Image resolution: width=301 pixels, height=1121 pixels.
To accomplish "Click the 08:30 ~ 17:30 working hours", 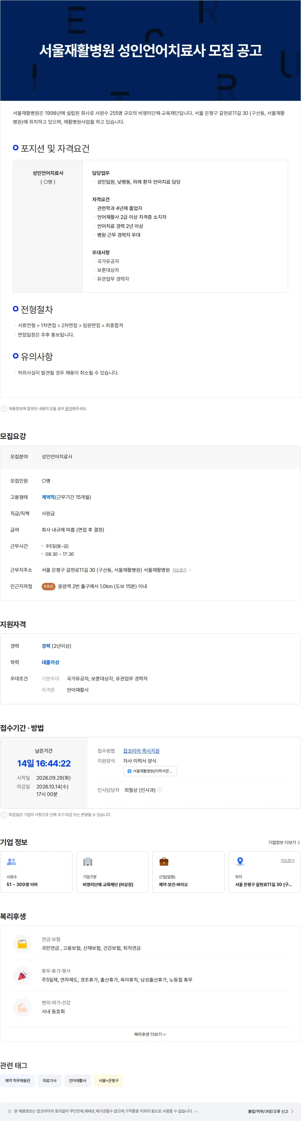I will tap(60, 554).
